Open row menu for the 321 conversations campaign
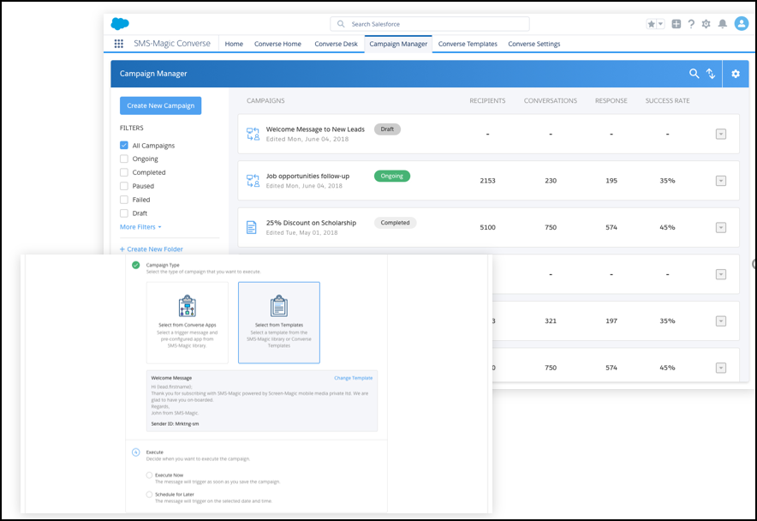Viewport: 757px width, 521px height. (721, 321)
